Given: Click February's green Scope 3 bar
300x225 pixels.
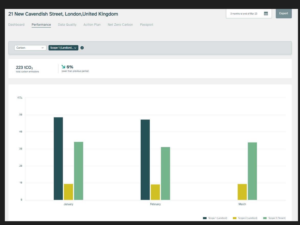Looking at the screenshot, I should tap(165, 173).
